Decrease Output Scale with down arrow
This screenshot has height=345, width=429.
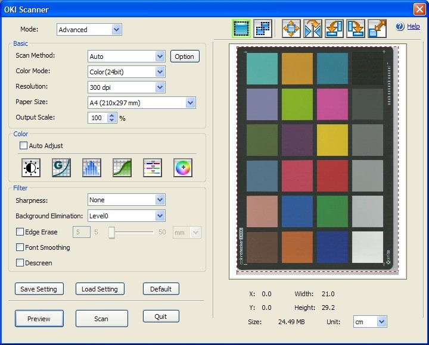tap(111, 120)
